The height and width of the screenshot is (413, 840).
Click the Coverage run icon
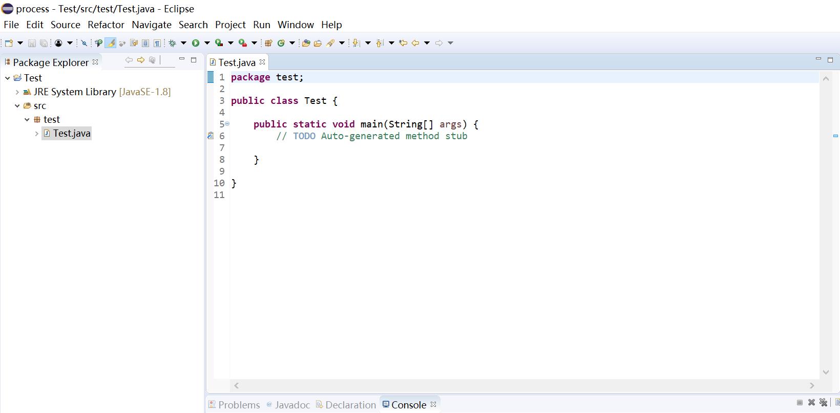coord(219,43)
